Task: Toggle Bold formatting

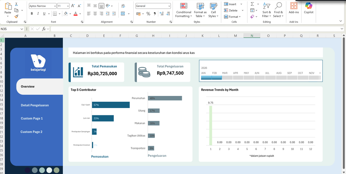Action: pos(32,13)
